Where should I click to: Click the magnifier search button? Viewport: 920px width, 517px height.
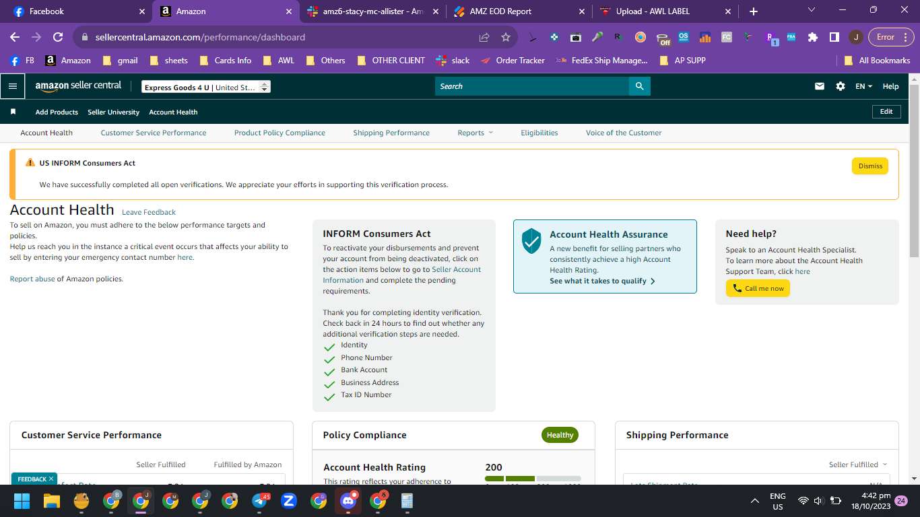point(639,86)
